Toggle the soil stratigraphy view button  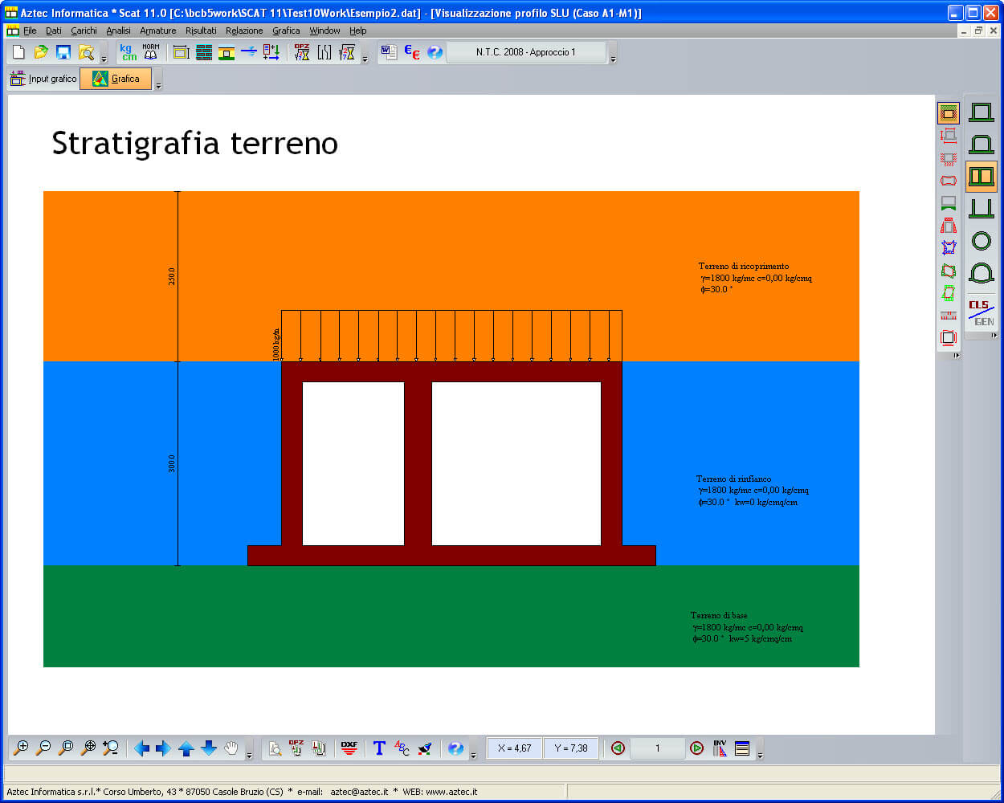[x=949, y=113]
